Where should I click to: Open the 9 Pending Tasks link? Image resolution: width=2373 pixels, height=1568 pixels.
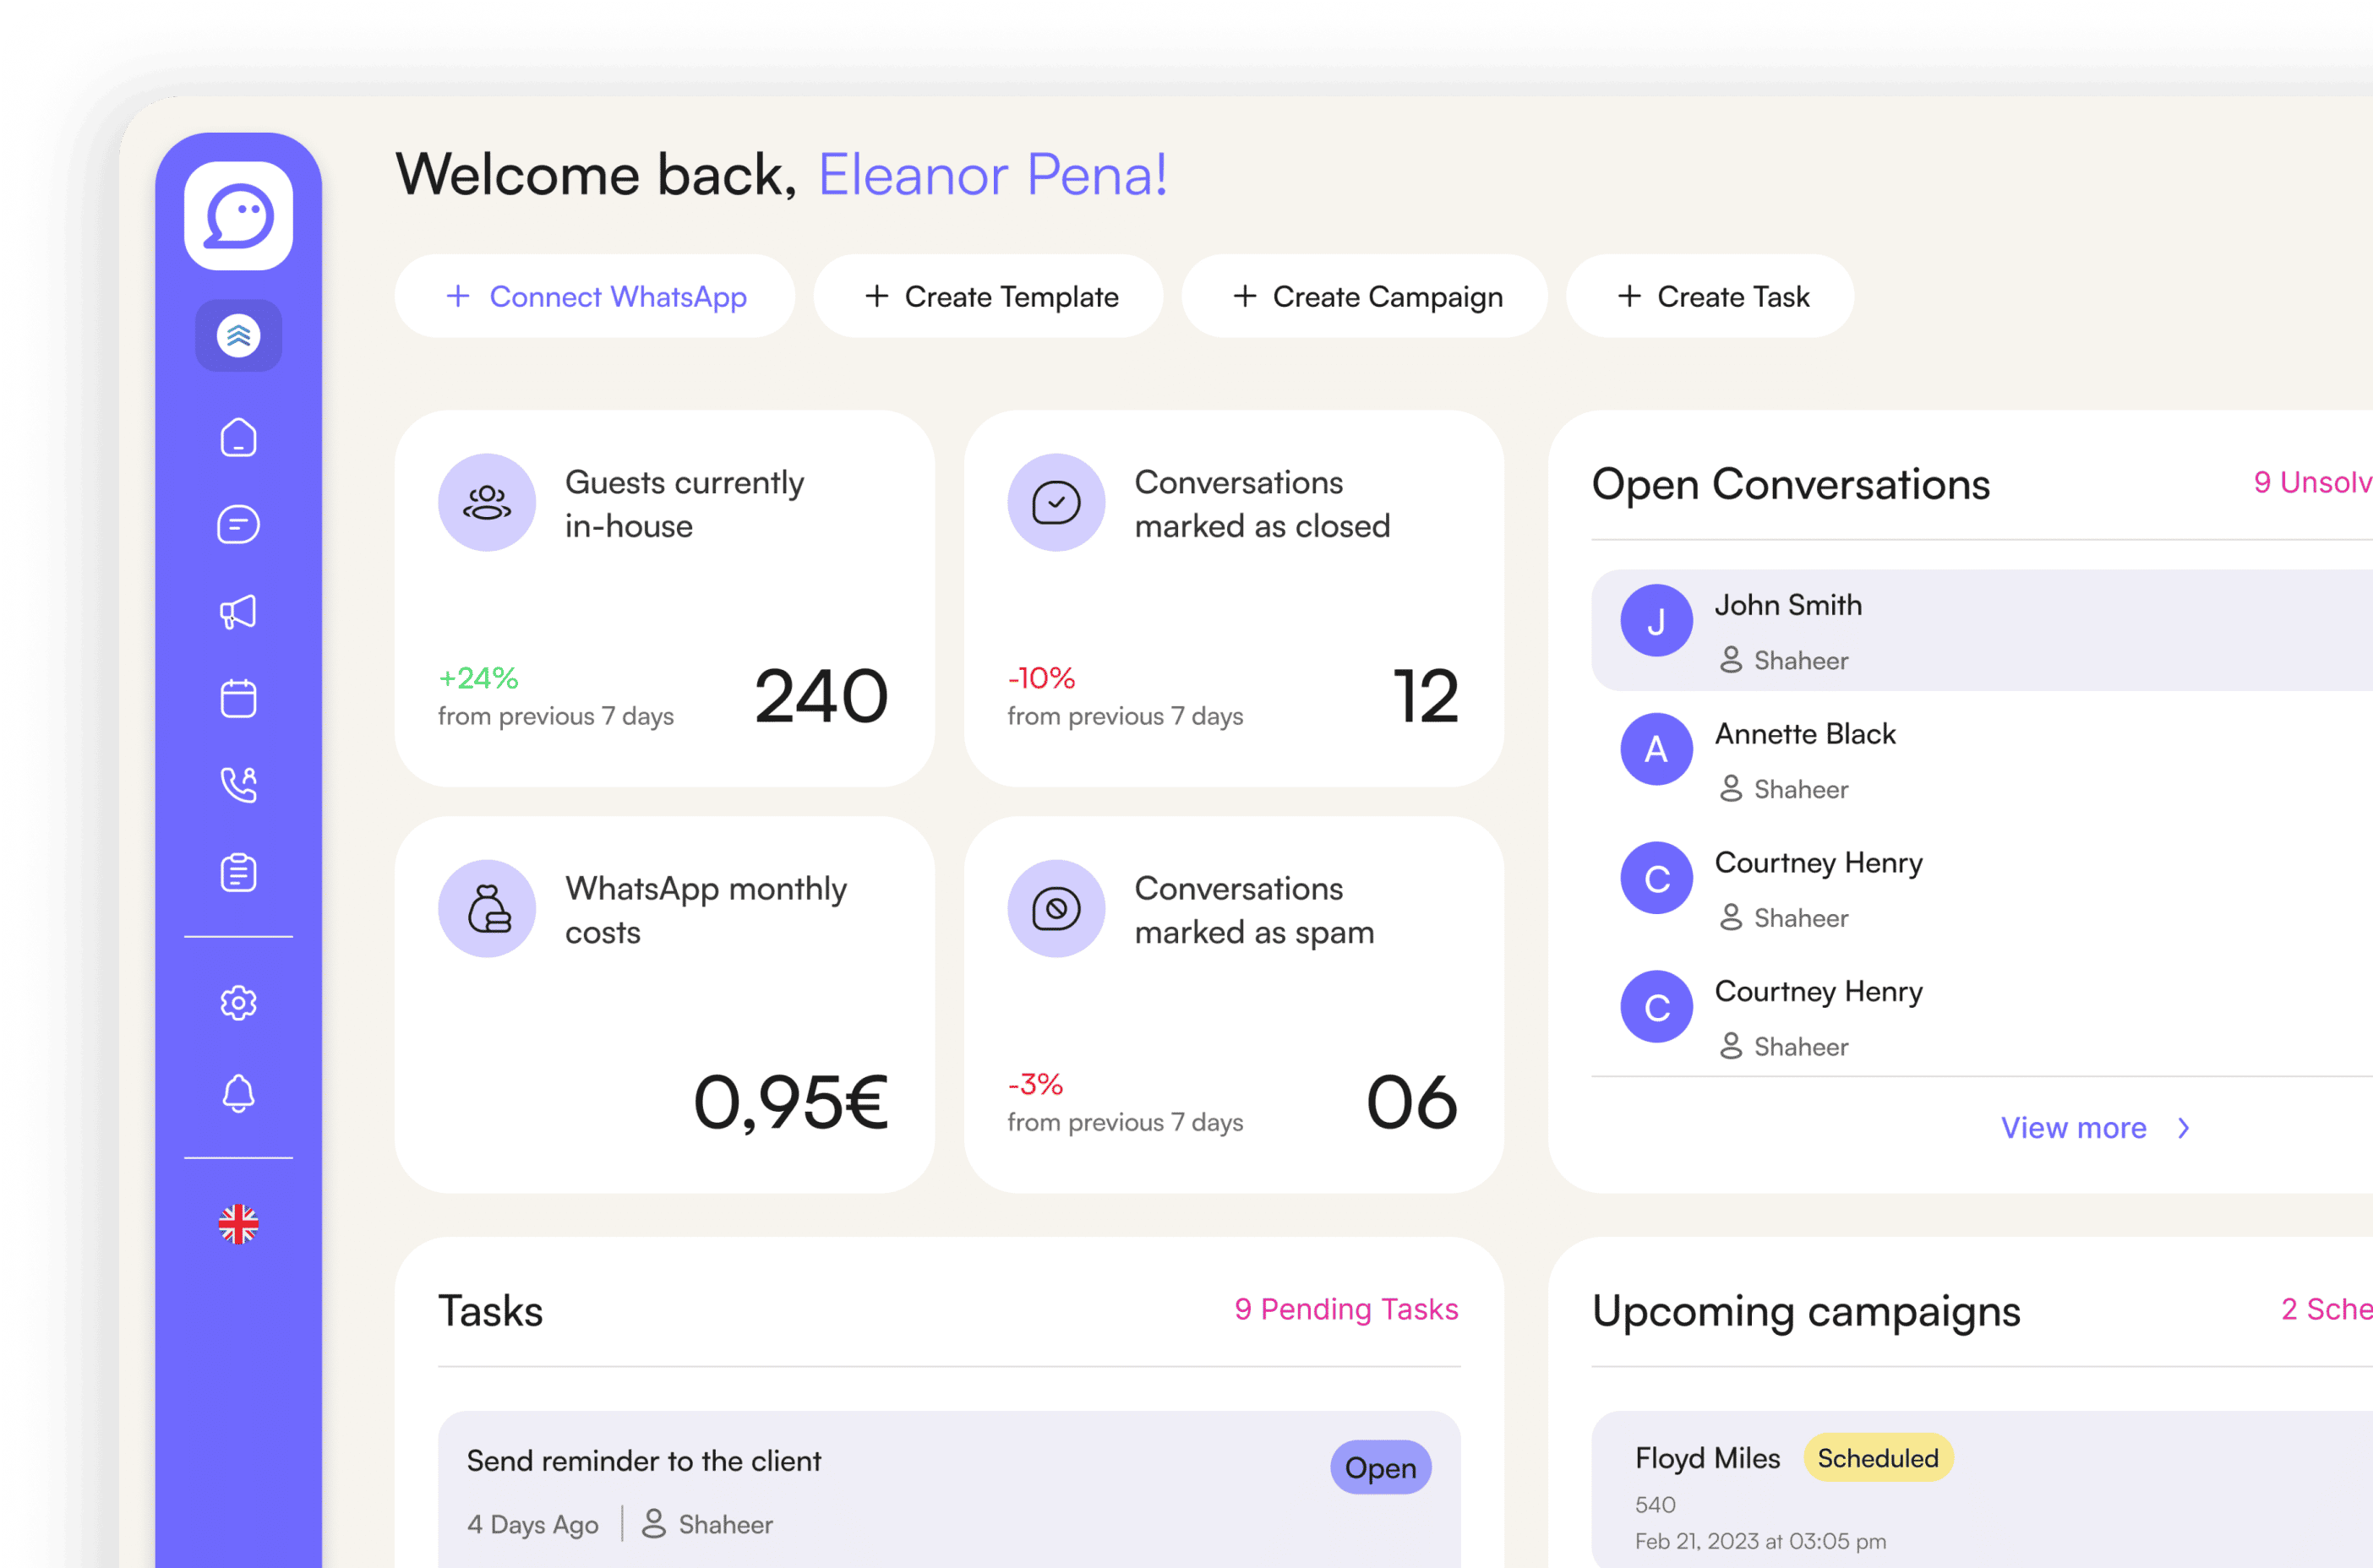1346,1309
